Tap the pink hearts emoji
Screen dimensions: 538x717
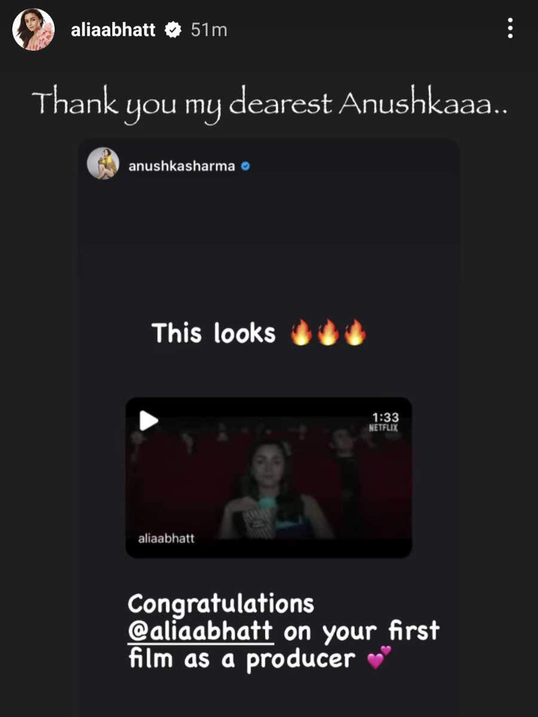point(379,657)
